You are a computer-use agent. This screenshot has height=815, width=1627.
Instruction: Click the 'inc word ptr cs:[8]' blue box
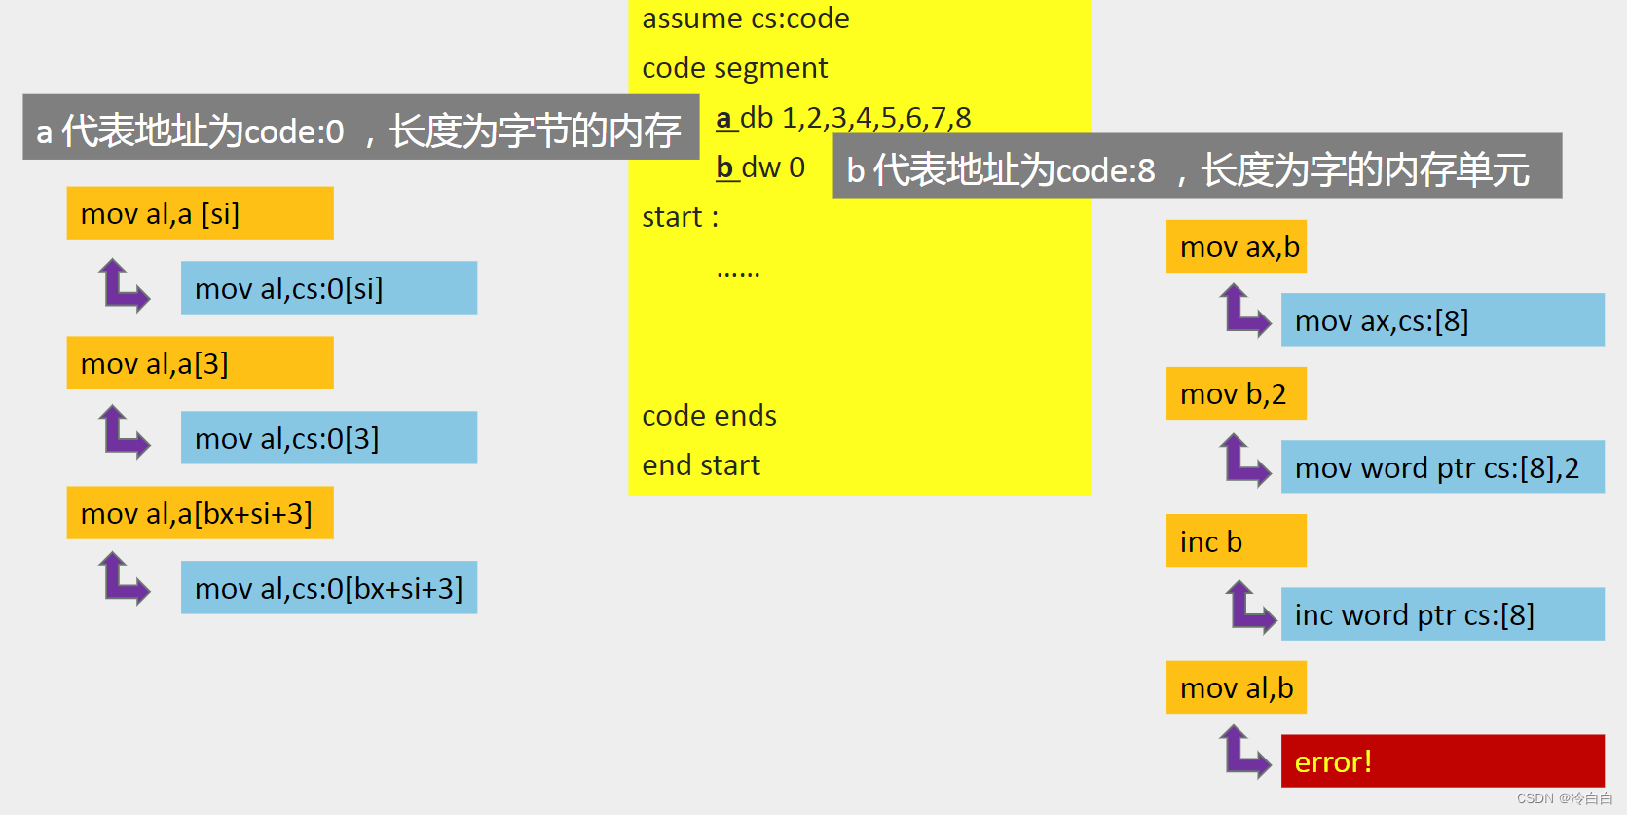coord(1442,614)
